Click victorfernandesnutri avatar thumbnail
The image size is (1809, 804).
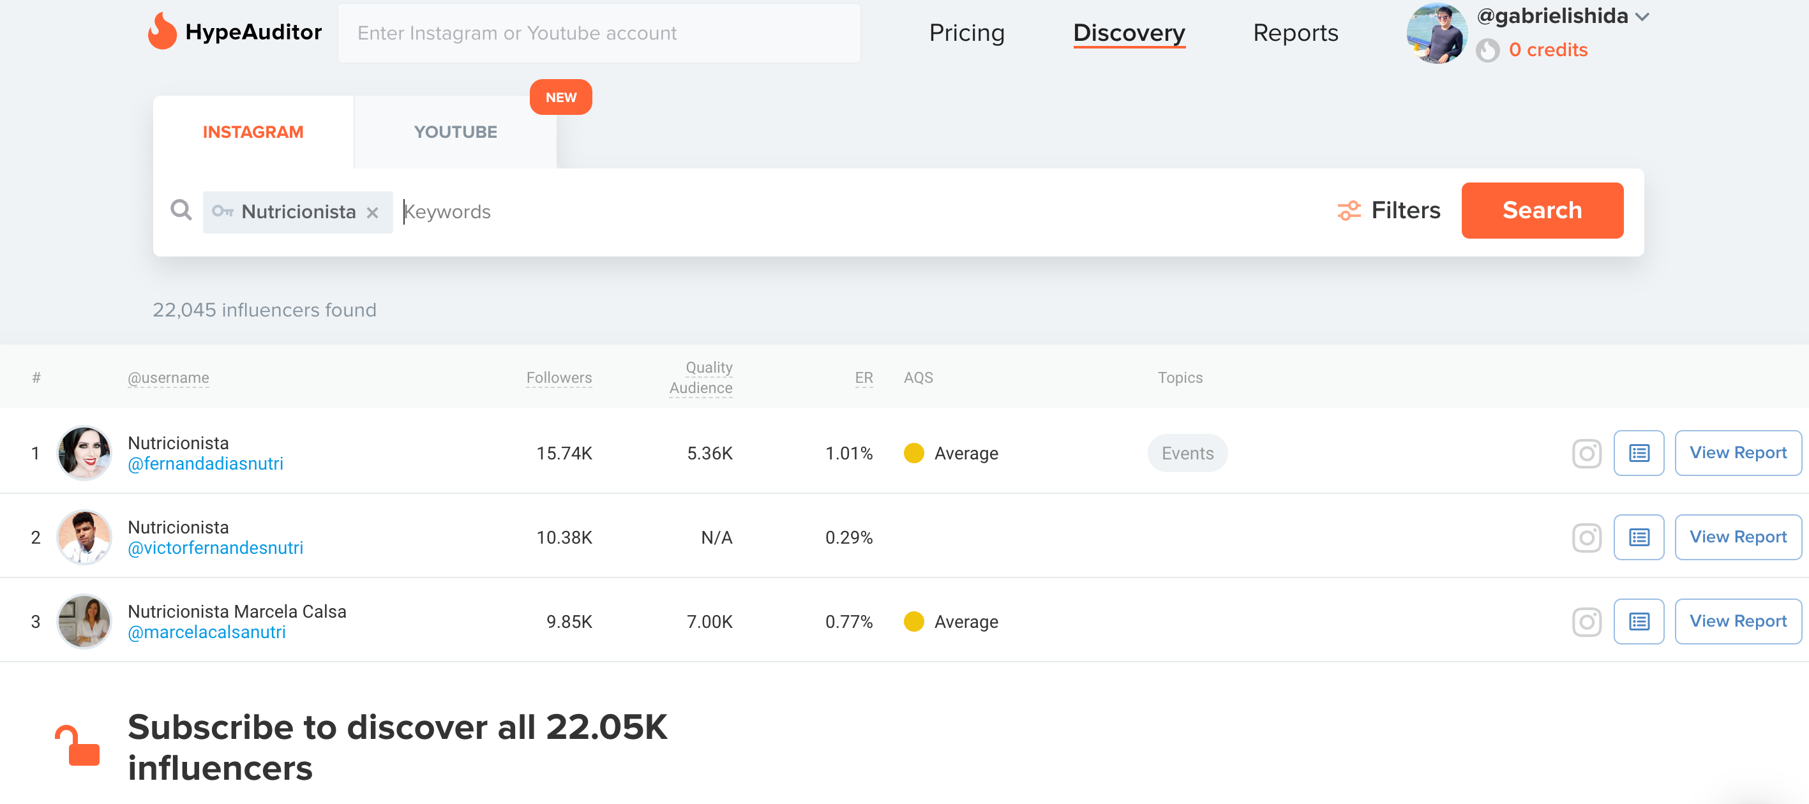[84, 537]
